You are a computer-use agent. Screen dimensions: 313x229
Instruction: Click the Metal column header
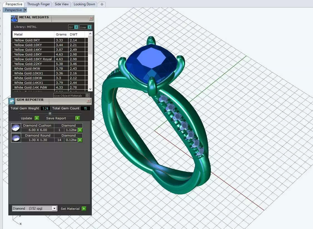tap(33, 34)
